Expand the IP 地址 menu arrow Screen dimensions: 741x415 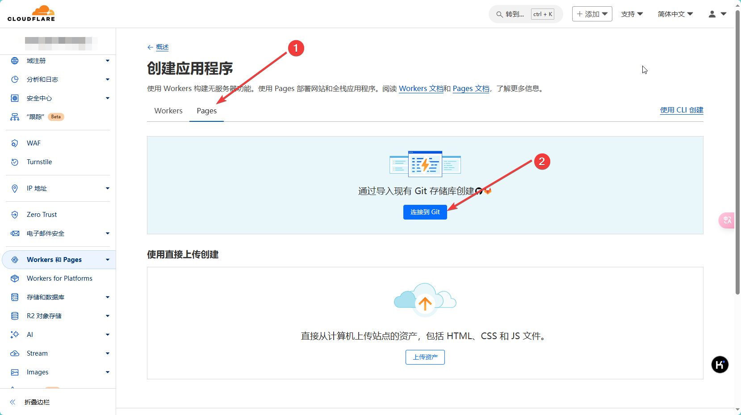(x=108, y=188)
